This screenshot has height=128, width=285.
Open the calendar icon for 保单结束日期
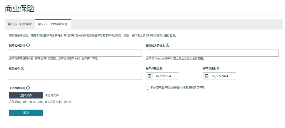point(207,76)
